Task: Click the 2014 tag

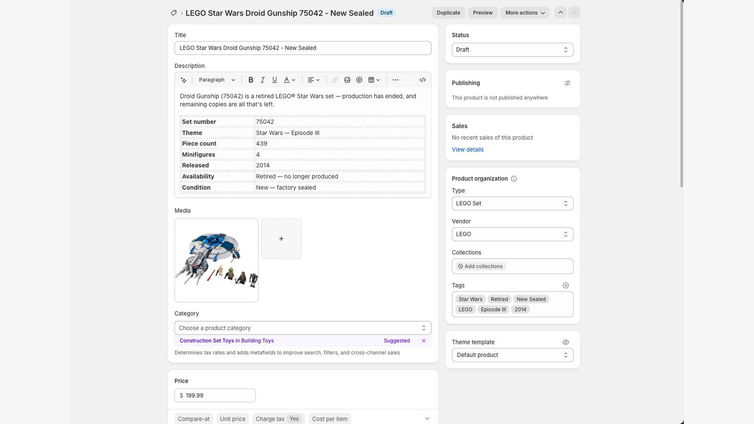Action: pos(520,310)
